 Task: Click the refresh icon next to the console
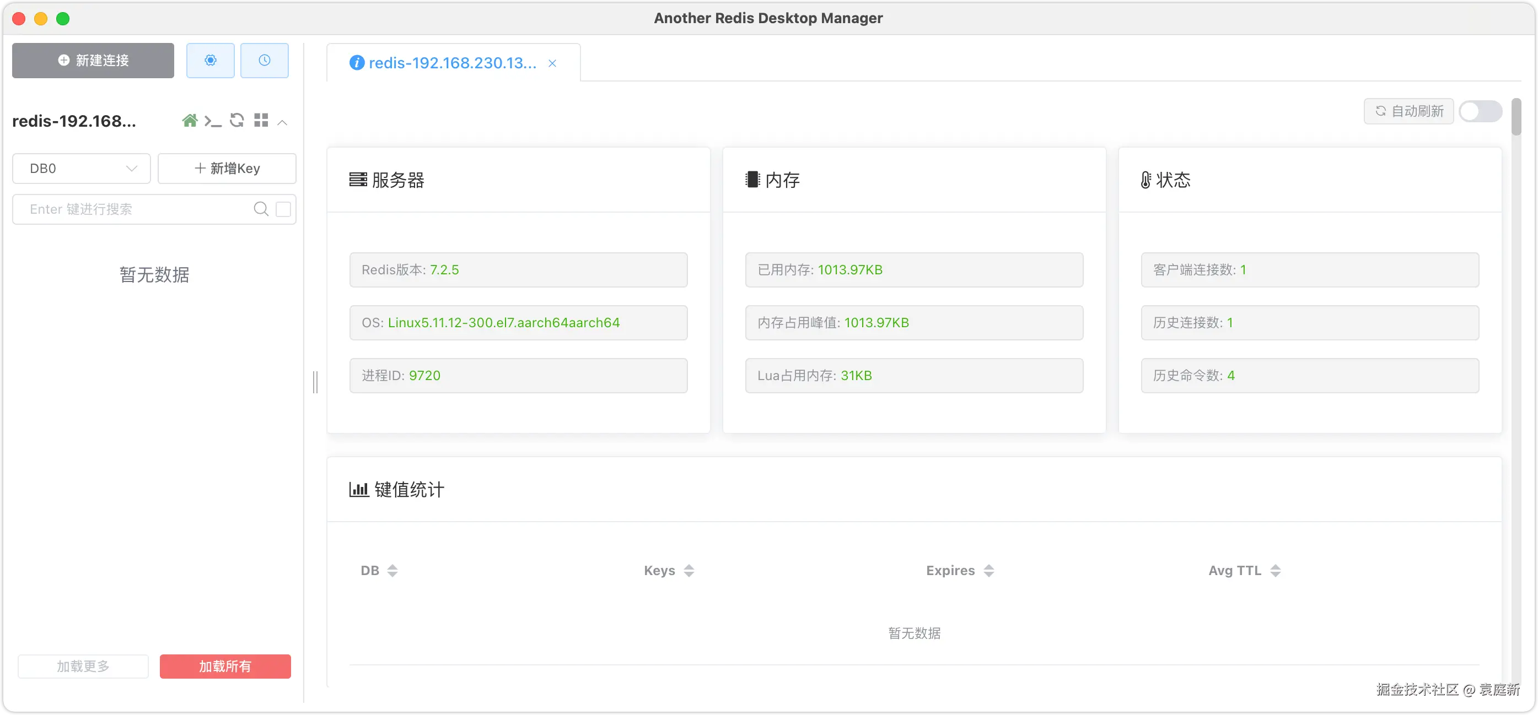pyautogui.click(x=237, y=121)
